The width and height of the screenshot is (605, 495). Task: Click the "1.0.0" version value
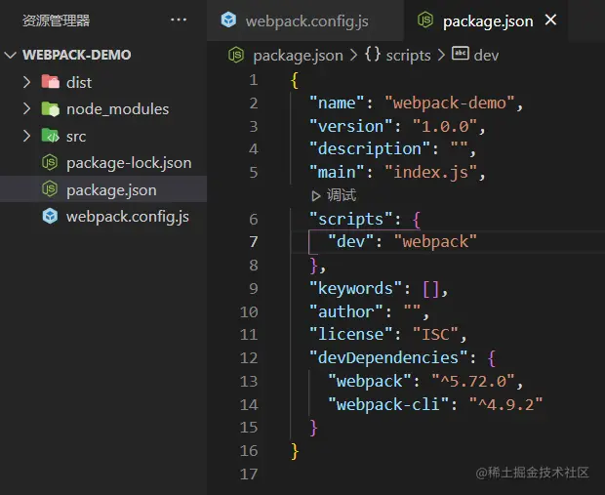point(445,126)
